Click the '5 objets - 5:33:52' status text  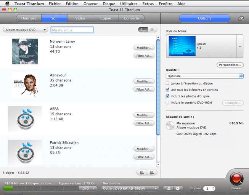pos(16,173)
